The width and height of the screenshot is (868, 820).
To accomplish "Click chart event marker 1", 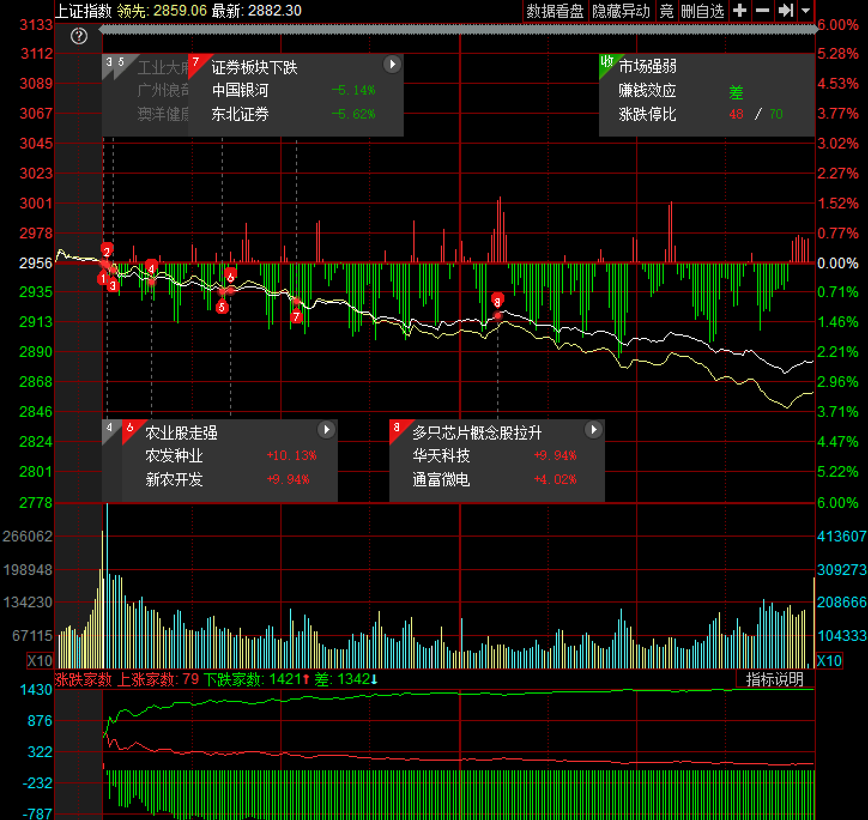I will (103, 279).
